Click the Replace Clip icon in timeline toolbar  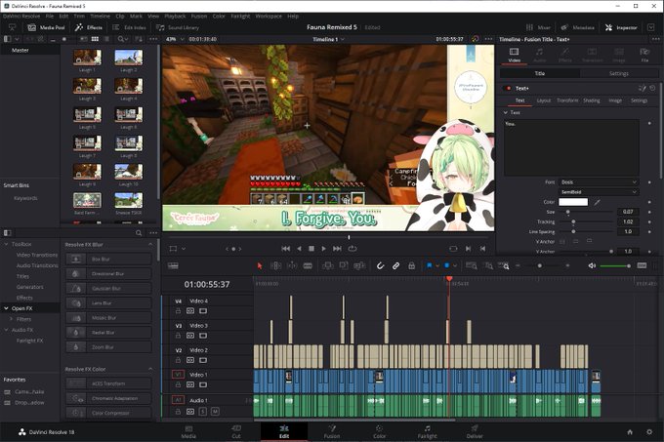359,265
